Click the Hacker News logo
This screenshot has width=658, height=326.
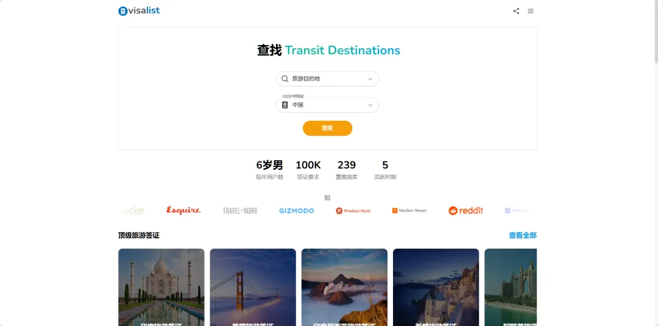pyautogui.click(x=409, y=211)
